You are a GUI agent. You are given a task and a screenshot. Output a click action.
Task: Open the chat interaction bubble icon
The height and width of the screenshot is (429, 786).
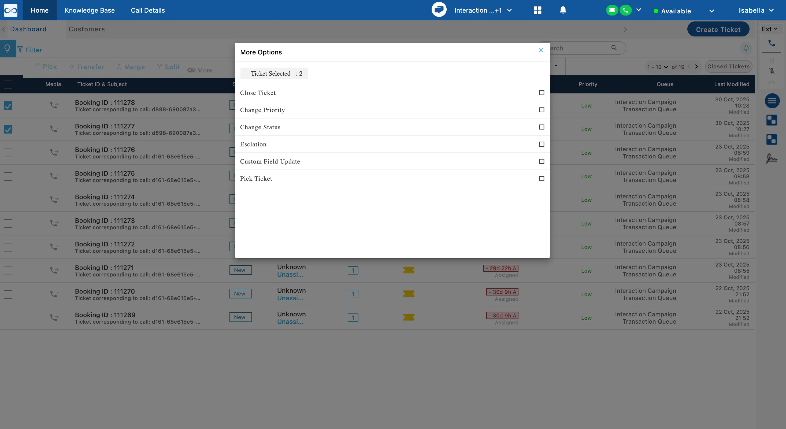coord(439,10)
